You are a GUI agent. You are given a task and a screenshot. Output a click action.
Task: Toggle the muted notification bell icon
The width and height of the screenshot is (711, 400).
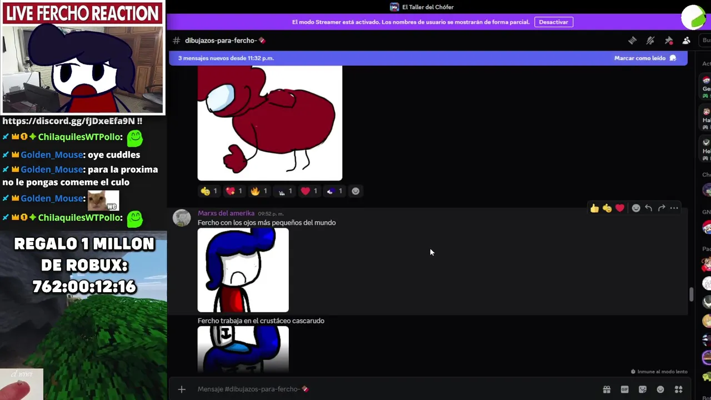650,41
